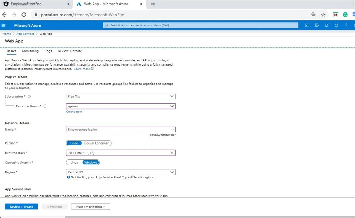Switch to Web App - Microsoft Azure browser tab

tap(110, 4)
